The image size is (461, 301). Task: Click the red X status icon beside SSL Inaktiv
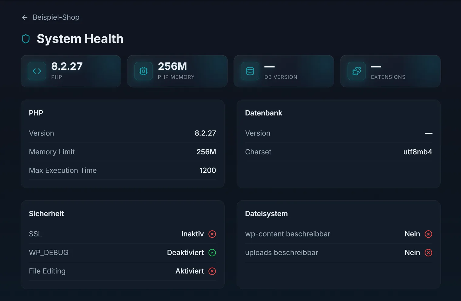pyautogui.click(x=212, y=234)
